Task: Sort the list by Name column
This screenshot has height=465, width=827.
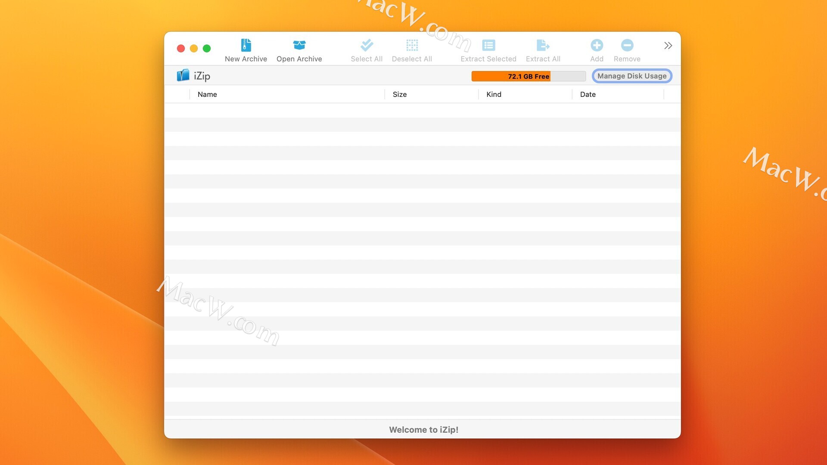Action: (287, 94)
